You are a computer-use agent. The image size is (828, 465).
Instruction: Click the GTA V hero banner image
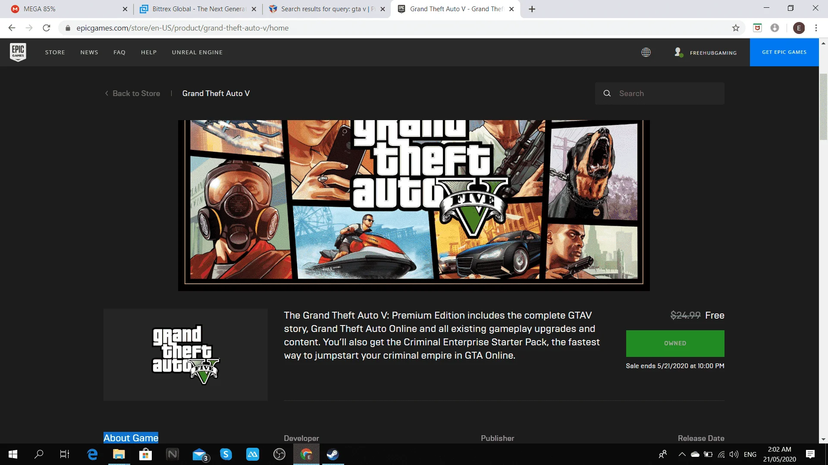[414, 205]
